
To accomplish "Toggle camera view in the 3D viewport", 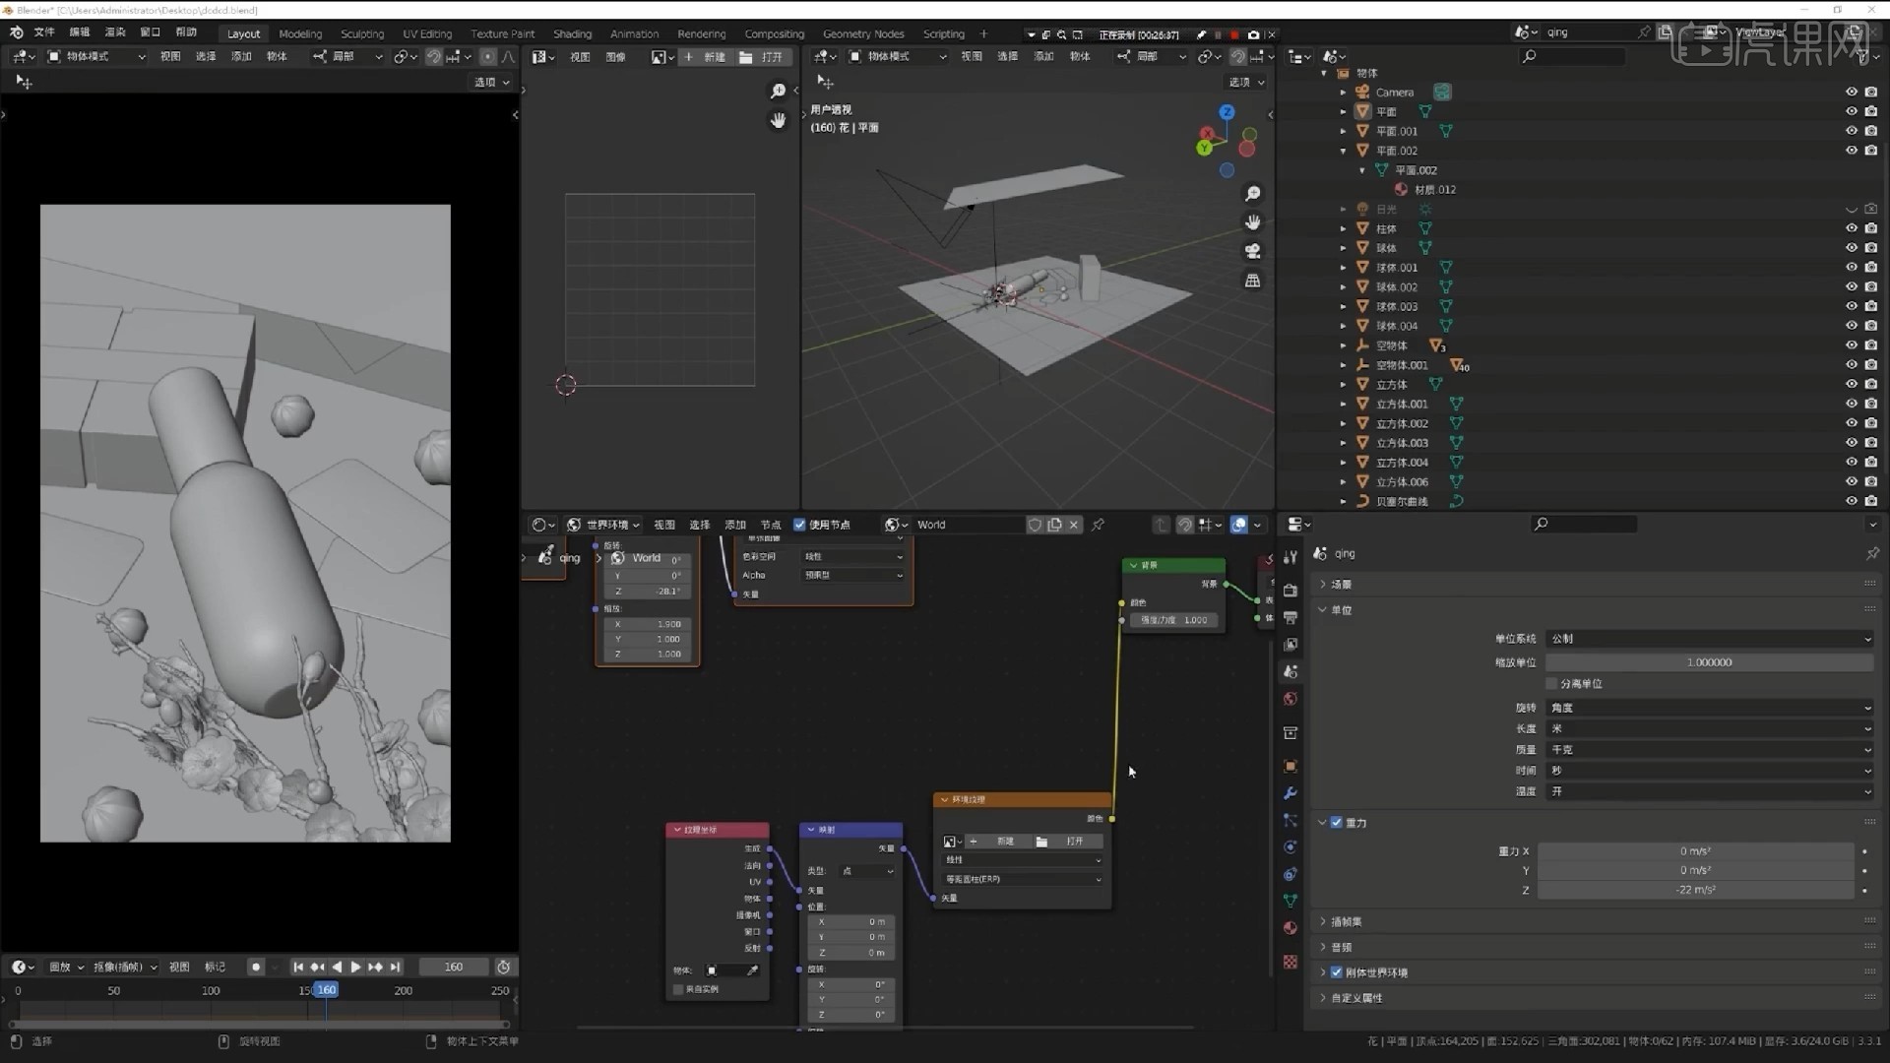I will 1252,251.
